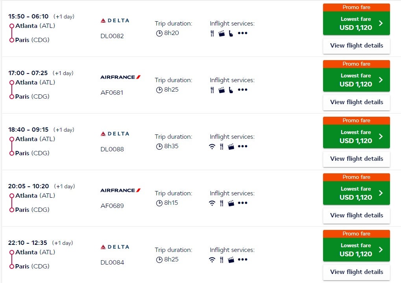
Task: Open more inflight services for DL0084
Action: [x=243, y=260]
